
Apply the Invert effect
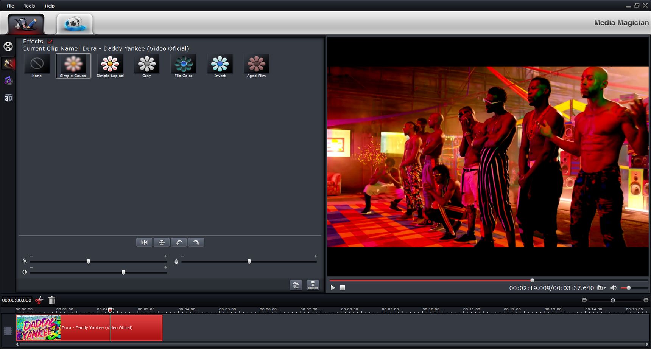(220, 66)
